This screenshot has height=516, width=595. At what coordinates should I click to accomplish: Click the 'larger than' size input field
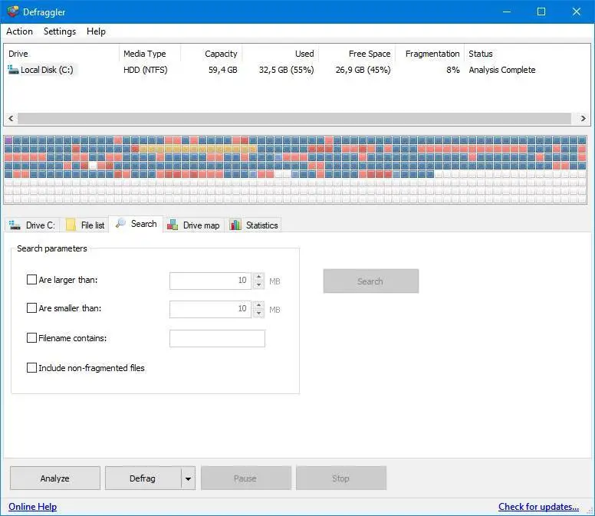[x=211, y=281]
